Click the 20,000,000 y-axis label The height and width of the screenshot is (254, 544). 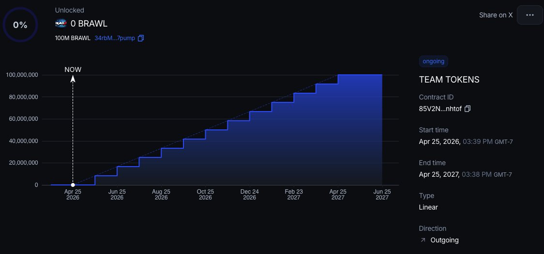point(24,163)
